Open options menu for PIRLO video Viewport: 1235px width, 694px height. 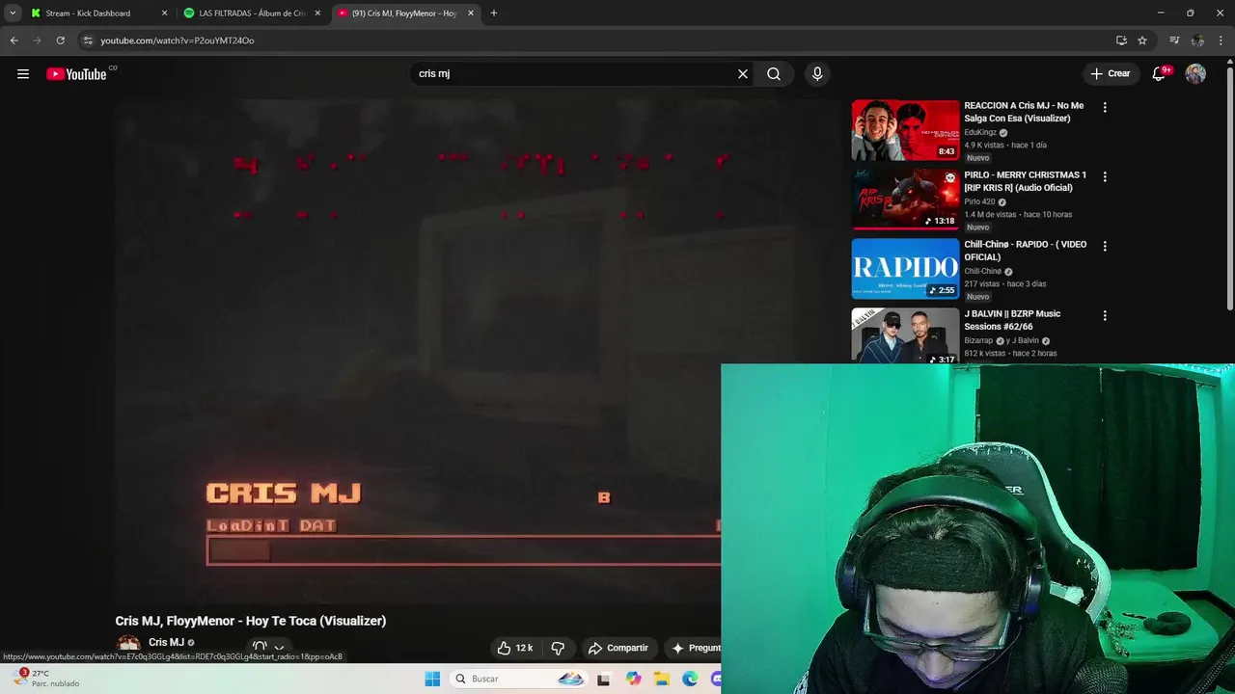[x=1105, y=176]
